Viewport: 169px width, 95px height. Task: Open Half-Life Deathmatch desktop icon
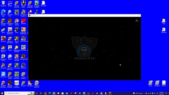click(x=10, y=84)
